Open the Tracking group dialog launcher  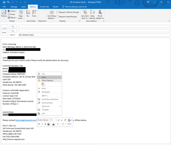click(79, 21)
